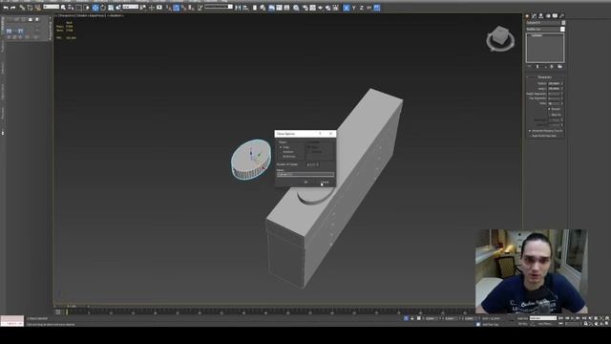Click the Name field in Clone Options

(x=305, y=174)
